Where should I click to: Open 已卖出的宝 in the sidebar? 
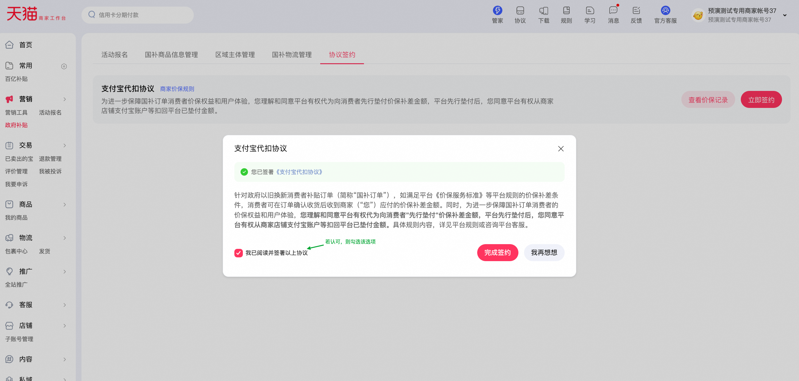click(x=19, y=159)
